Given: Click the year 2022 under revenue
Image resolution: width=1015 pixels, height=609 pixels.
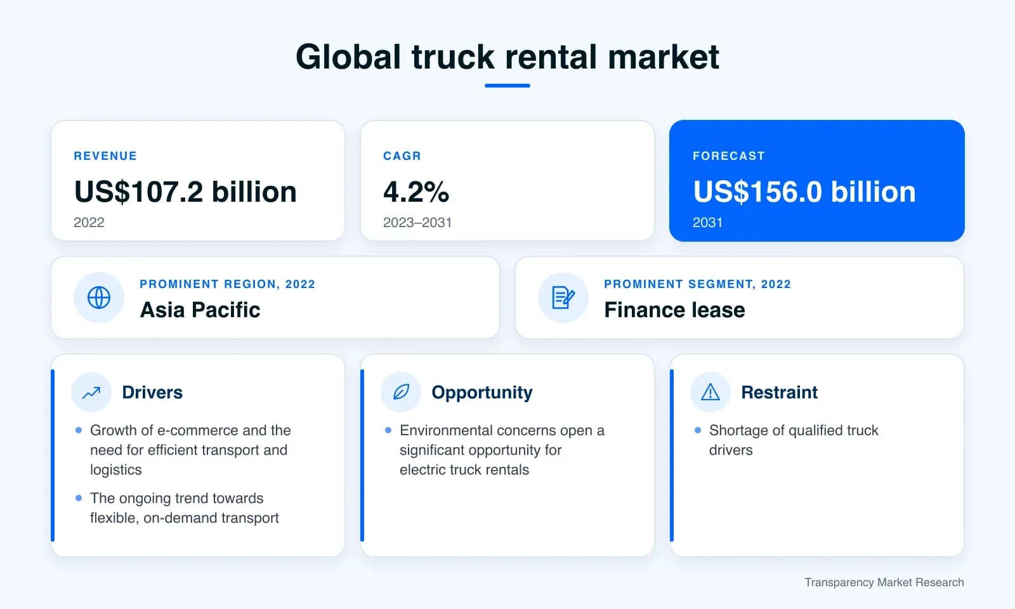Looking at the screenshot, I should pyautogui.click(x=89, y=223).
